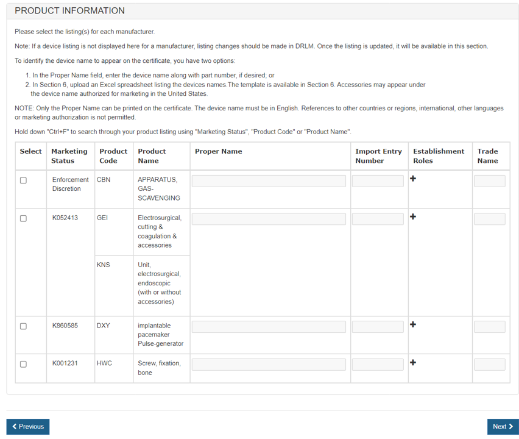519x439 pixels.
Task: Expand Establishment Roles for CBN row
Action: (x=413, y=179)
